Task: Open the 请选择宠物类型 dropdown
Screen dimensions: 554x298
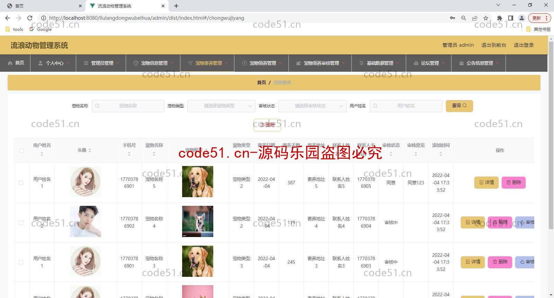Action: pos(221,106)
